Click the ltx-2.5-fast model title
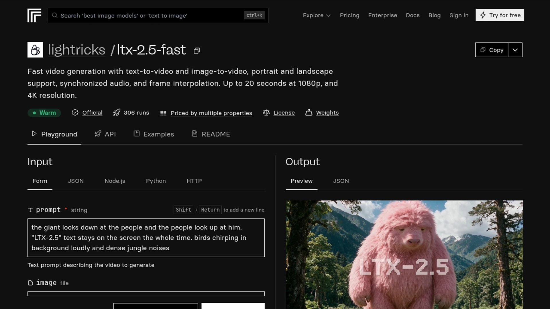 click(151, 50)
